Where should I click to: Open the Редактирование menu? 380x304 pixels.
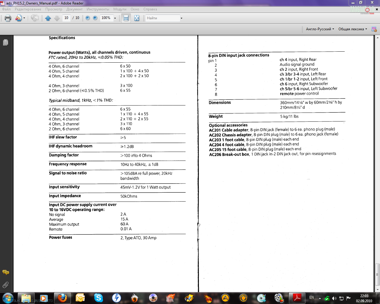[28, 9]
